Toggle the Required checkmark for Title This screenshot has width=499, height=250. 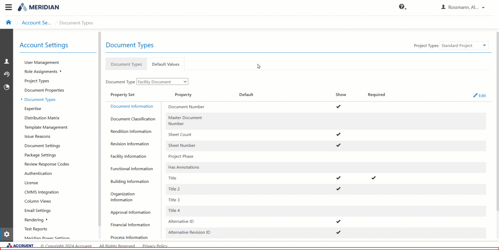click(x=373, y=178)
